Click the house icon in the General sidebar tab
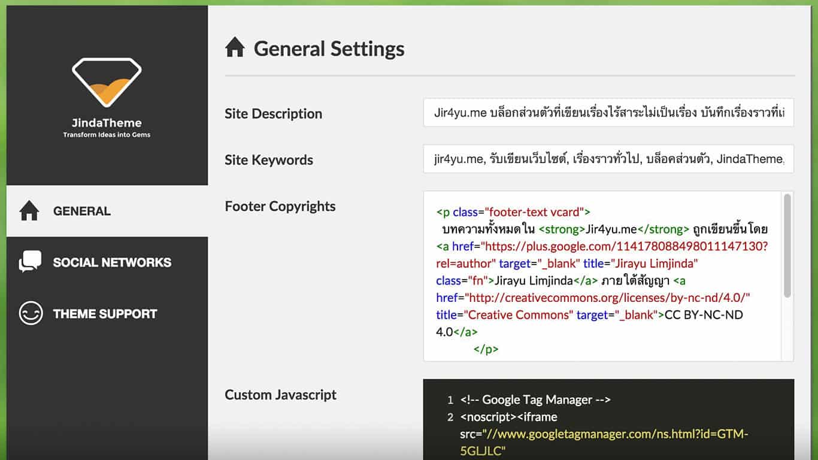 point(29,211)
